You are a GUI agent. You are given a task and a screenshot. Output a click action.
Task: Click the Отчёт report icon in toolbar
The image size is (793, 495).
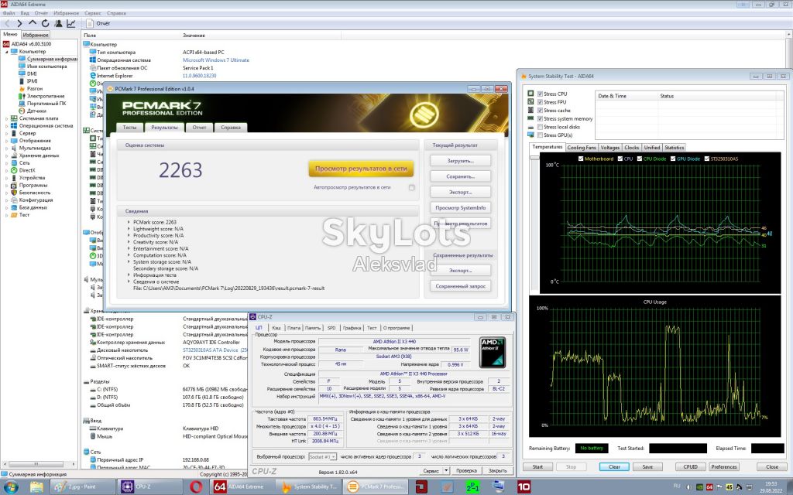click(90, 23)
